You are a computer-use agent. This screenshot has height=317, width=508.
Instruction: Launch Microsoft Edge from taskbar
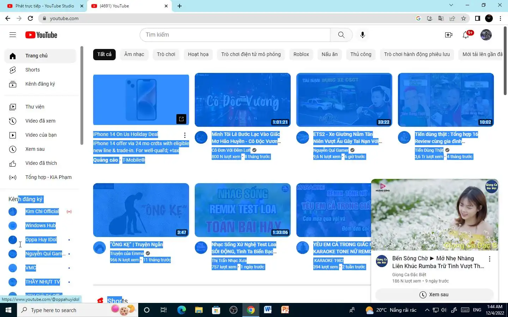(x=182, y=310)
